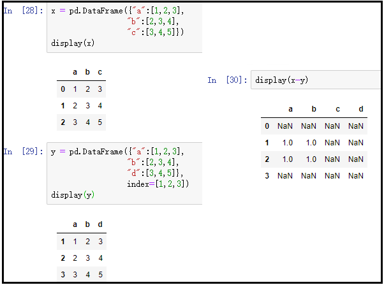The image size is (384, 285).
Task: Click column header c in x table
Action: point(100,72)
